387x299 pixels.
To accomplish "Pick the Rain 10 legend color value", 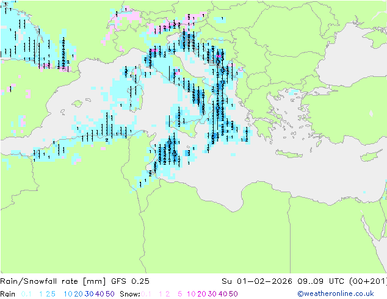I will [x=68, y=294].
